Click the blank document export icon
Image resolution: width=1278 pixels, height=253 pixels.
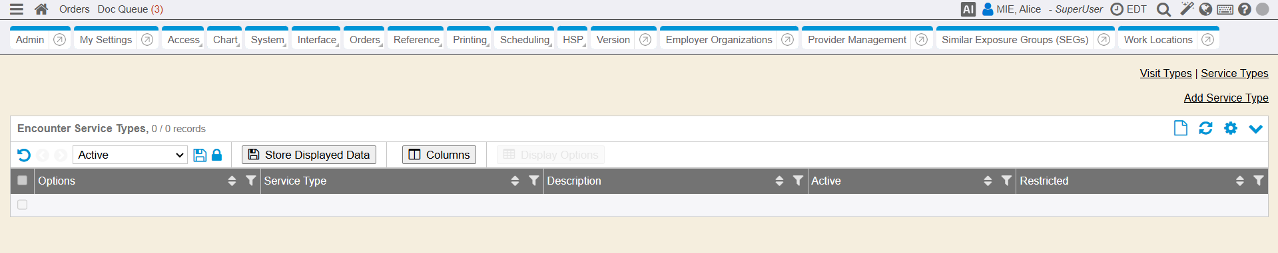click(x=1181, y=128)
